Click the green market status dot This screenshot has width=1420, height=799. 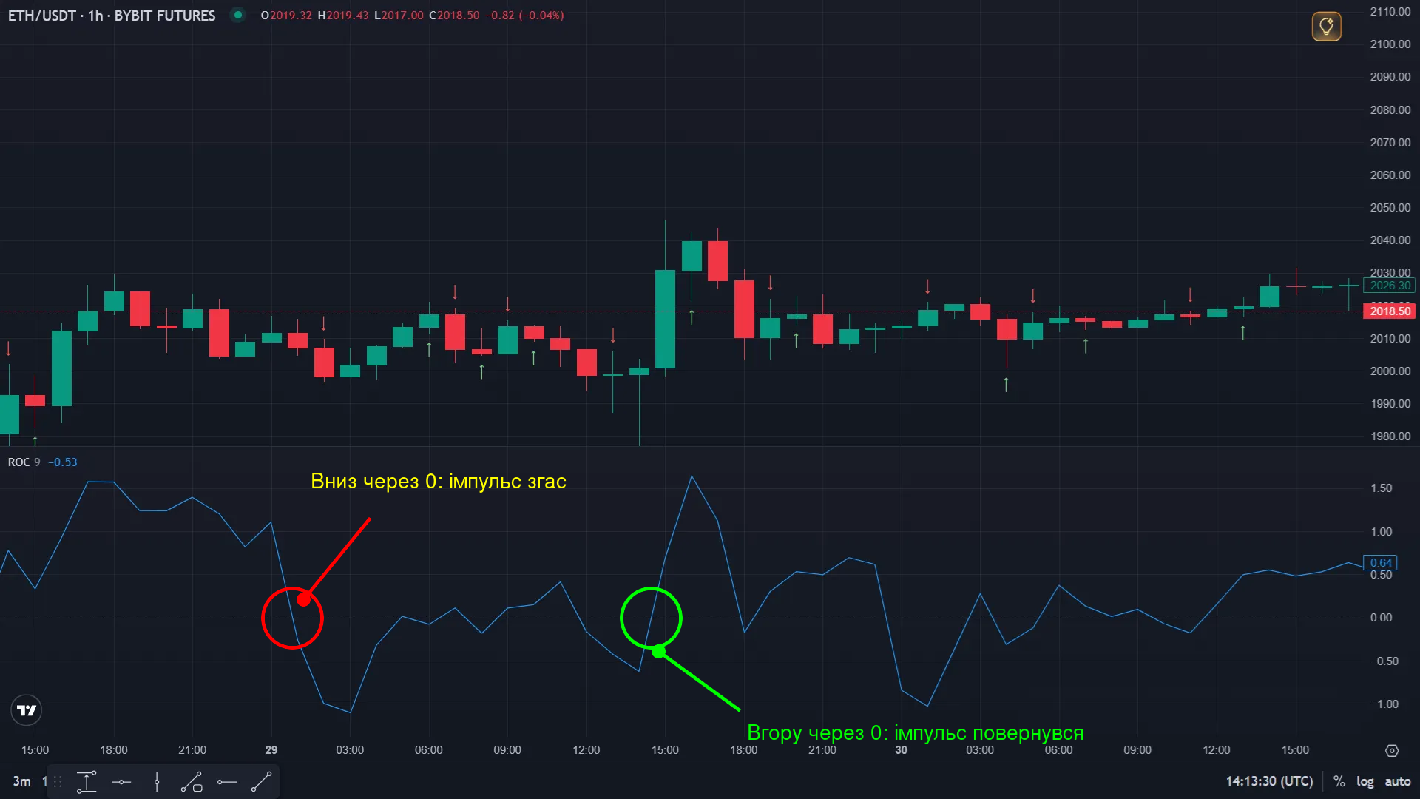tap(238, 15)
